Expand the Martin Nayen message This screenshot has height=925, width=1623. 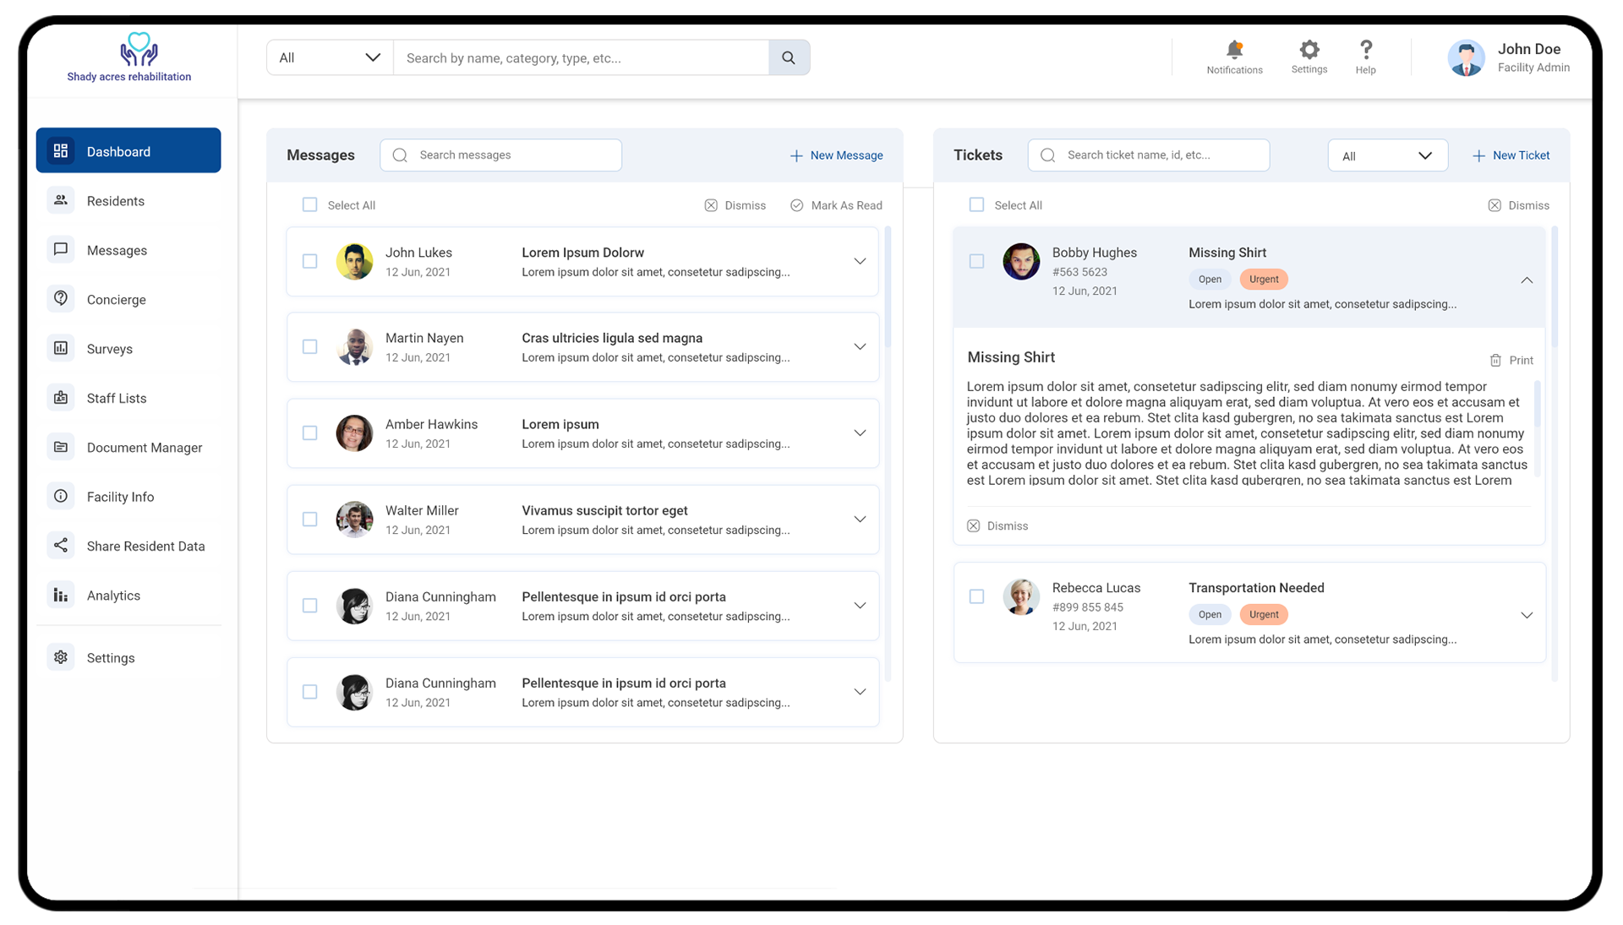click(860, 346)
